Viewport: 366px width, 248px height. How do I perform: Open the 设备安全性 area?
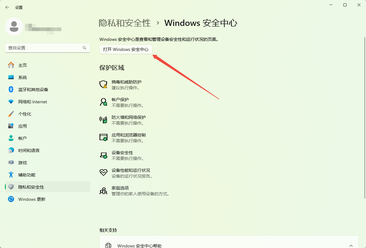pos(122,155)
